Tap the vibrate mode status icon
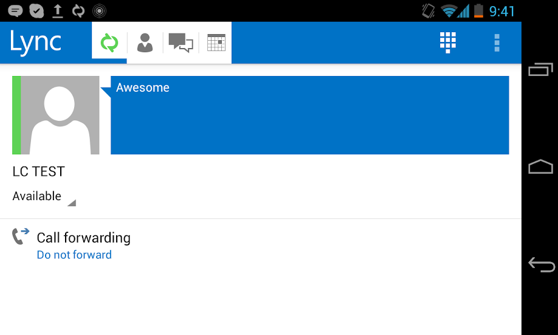The width and height of the screenshot is (558, 335). 429,11
